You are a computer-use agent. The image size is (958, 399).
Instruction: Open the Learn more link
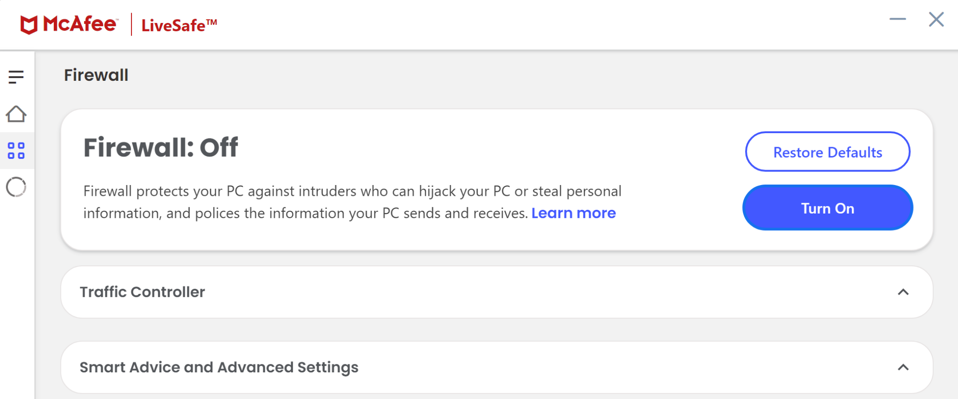point(573,213)
